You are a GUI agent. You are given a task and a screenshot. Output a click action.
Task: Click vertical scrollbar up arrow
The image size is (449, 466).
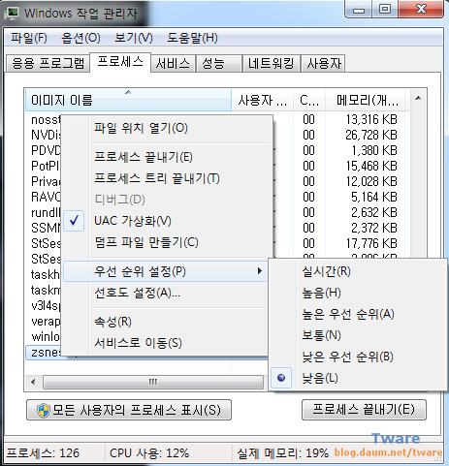pos(418,98)
